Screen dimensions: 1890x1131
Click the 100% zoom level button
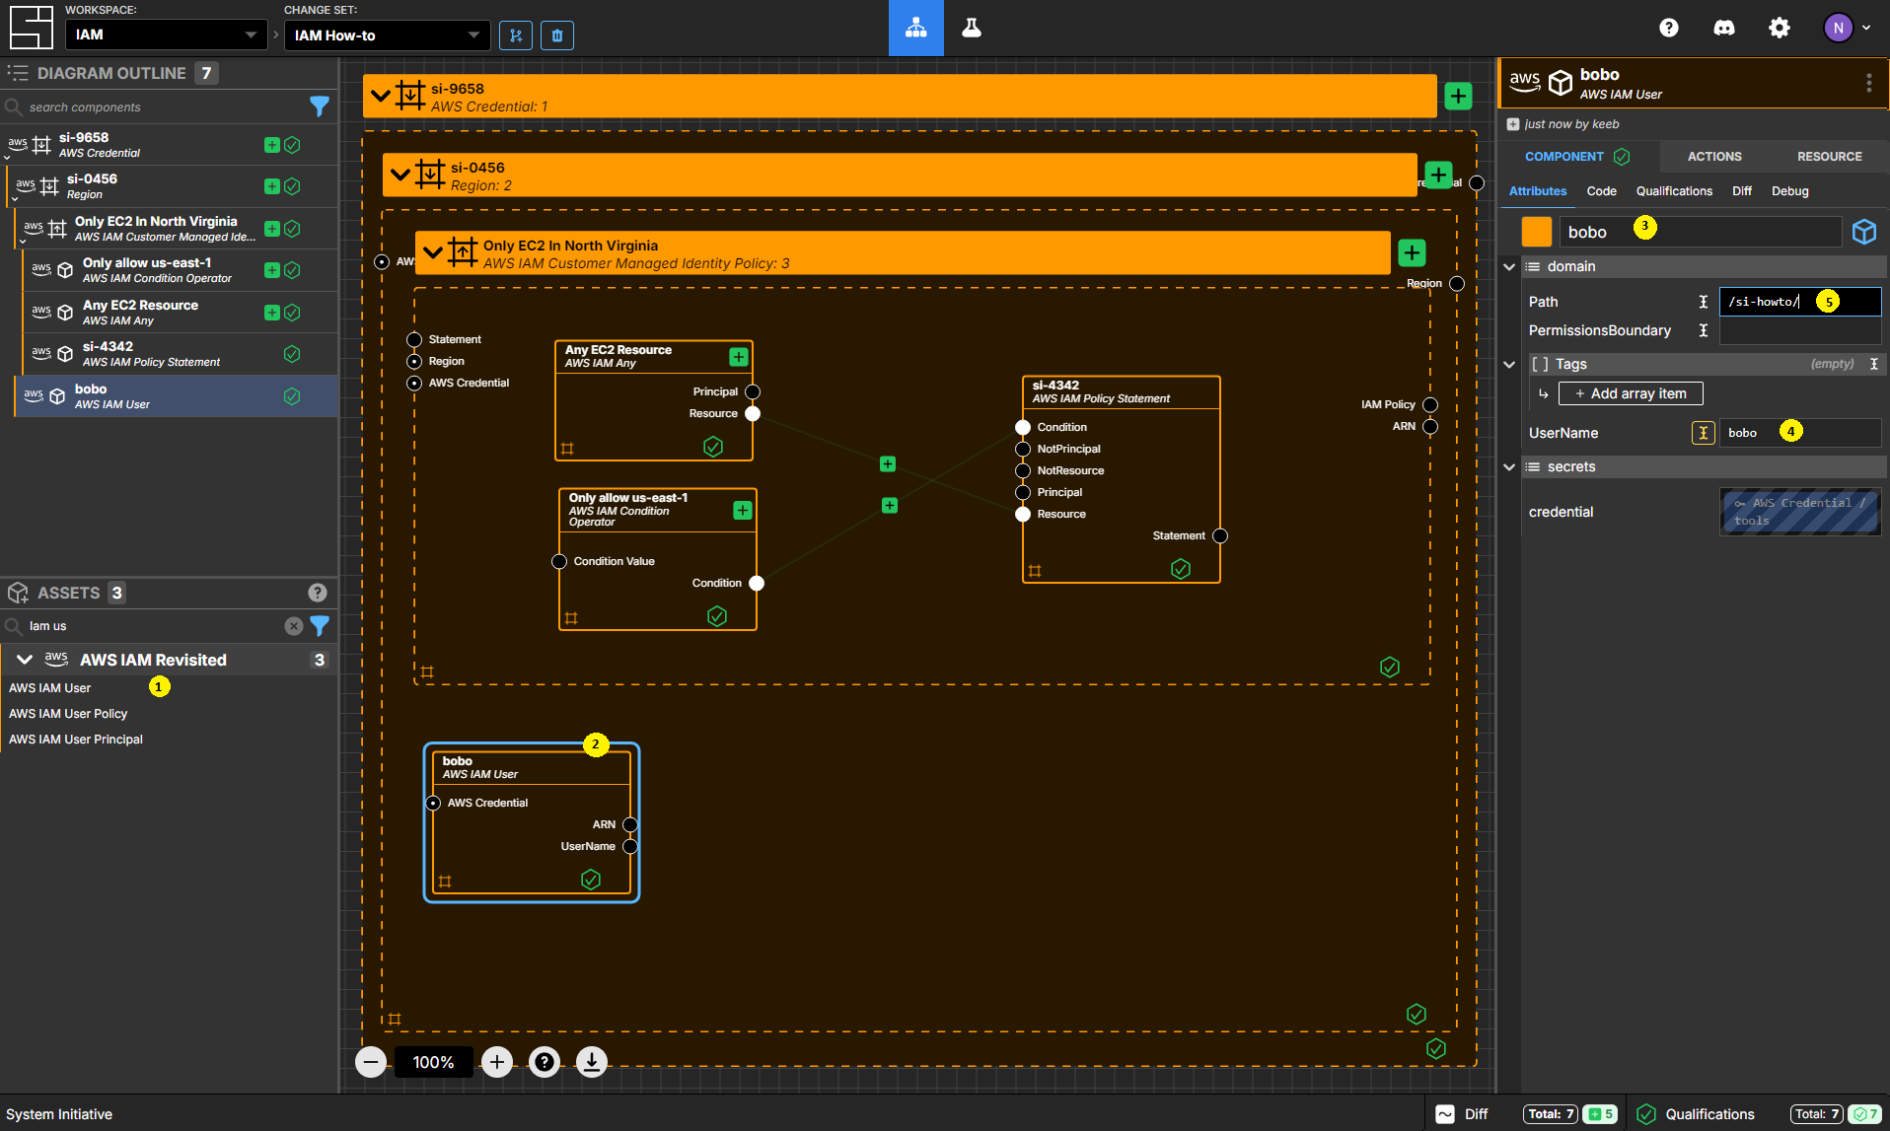(433, 1062)
